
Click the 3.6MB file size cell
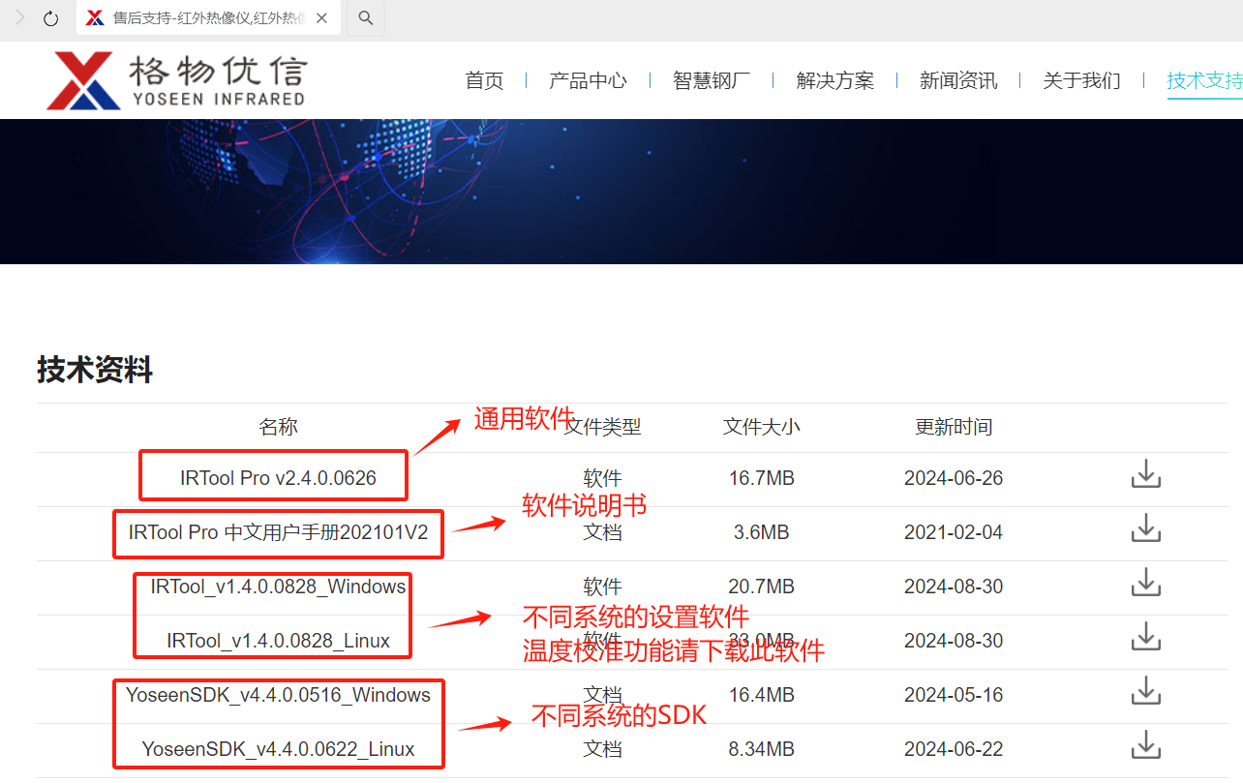coord(761,532)
